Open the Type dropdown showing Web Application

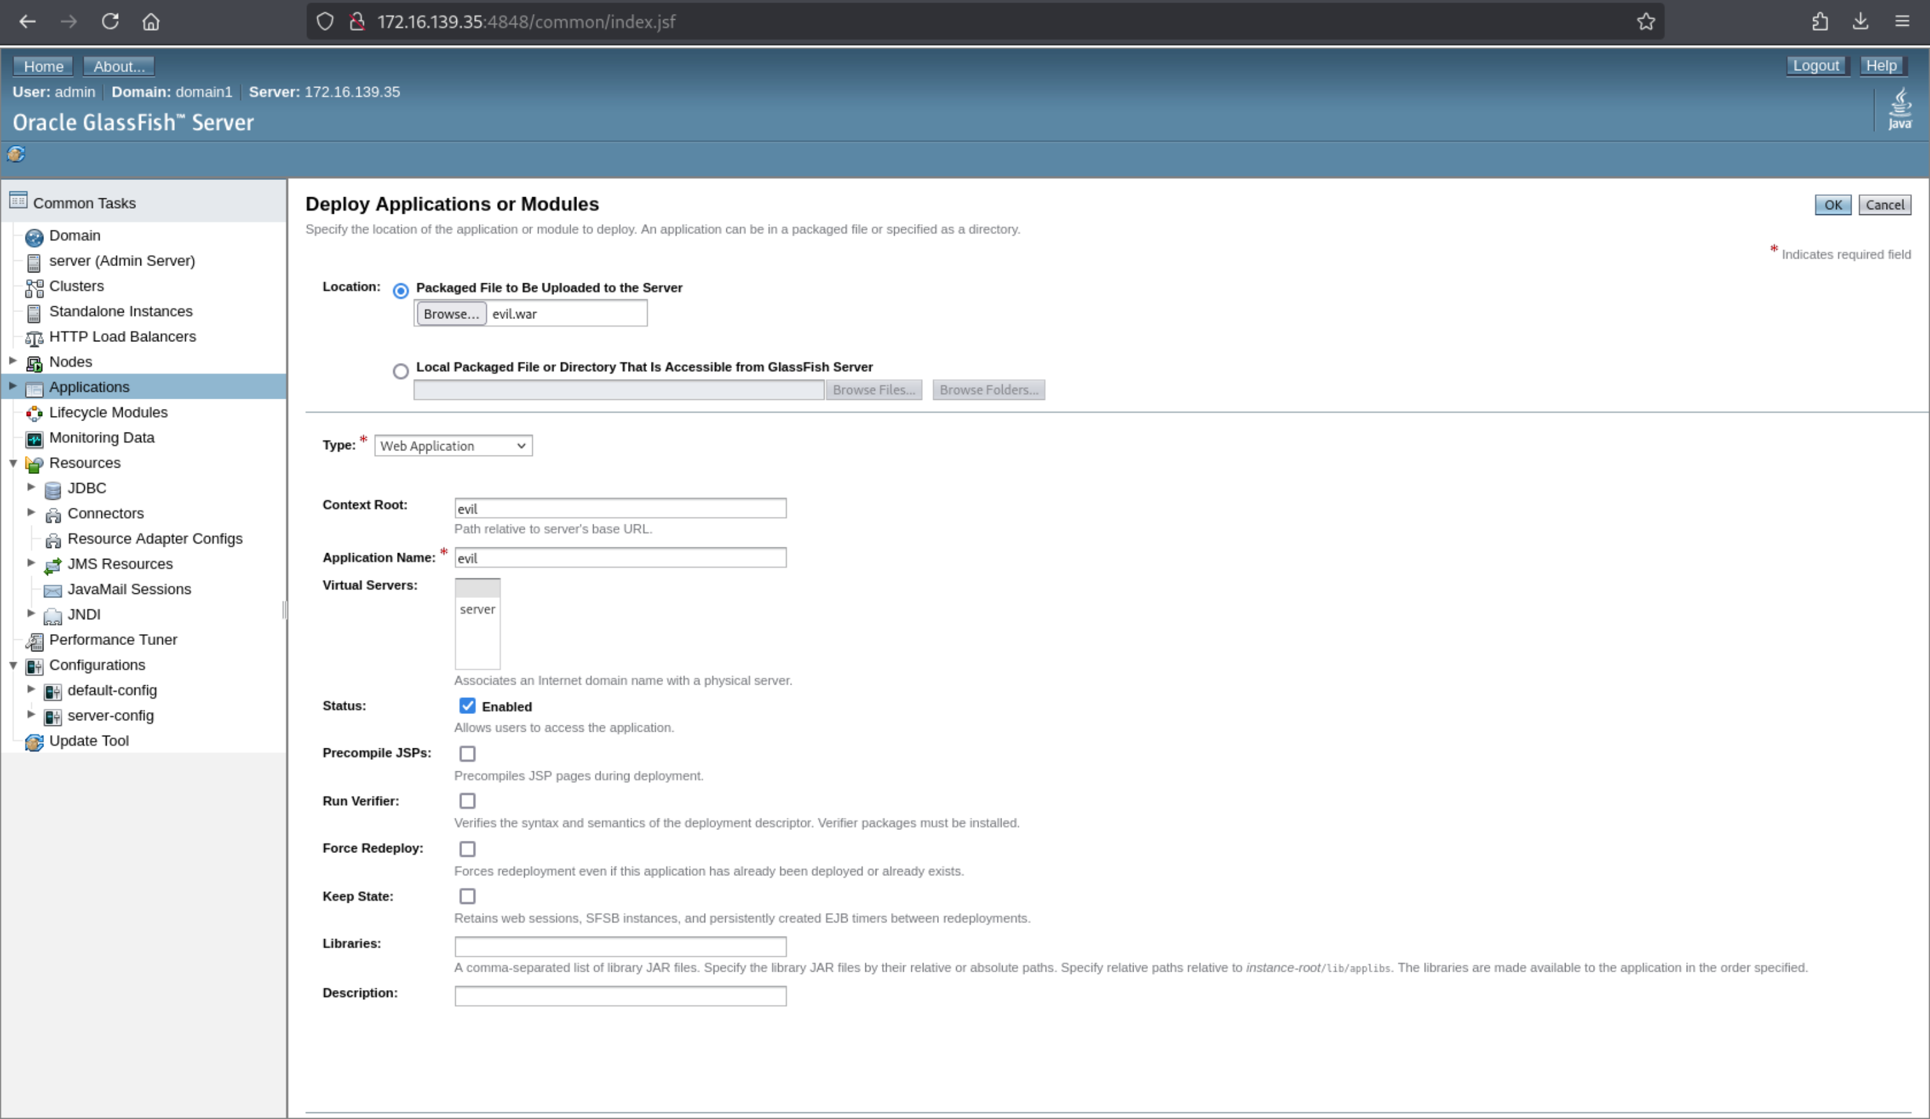click(x=453, y=445)
